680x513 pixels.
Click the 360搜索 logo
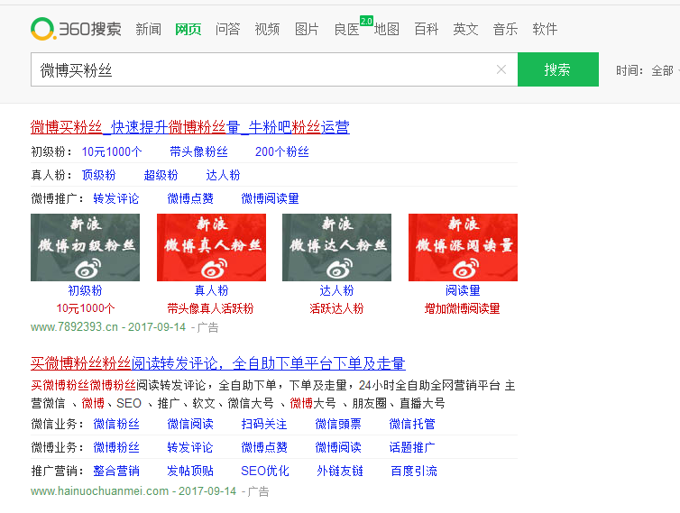[76, 29]
